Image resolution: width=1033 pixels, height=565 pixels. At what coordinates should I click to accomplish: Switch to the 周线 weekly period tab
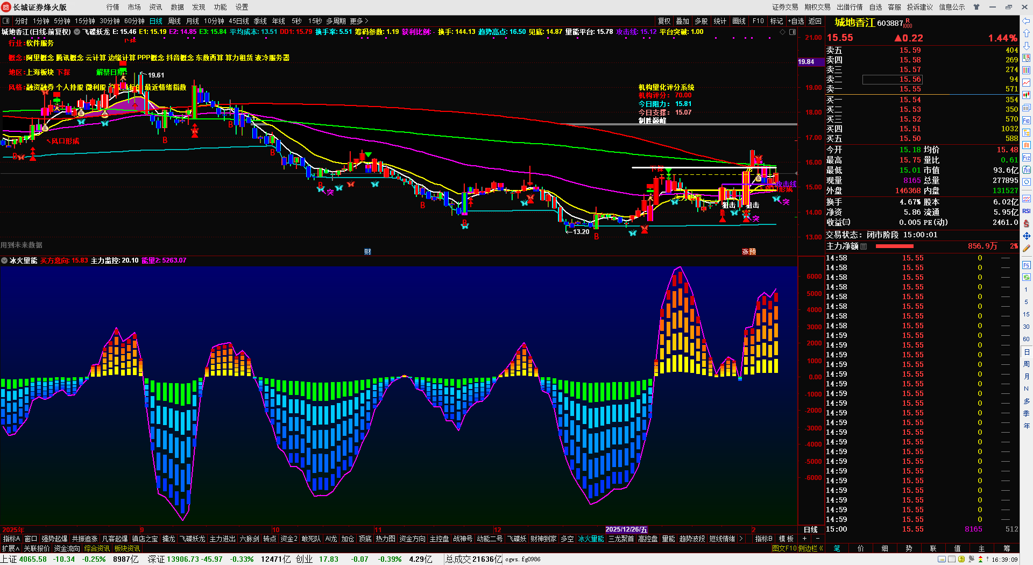click(174, 21)
